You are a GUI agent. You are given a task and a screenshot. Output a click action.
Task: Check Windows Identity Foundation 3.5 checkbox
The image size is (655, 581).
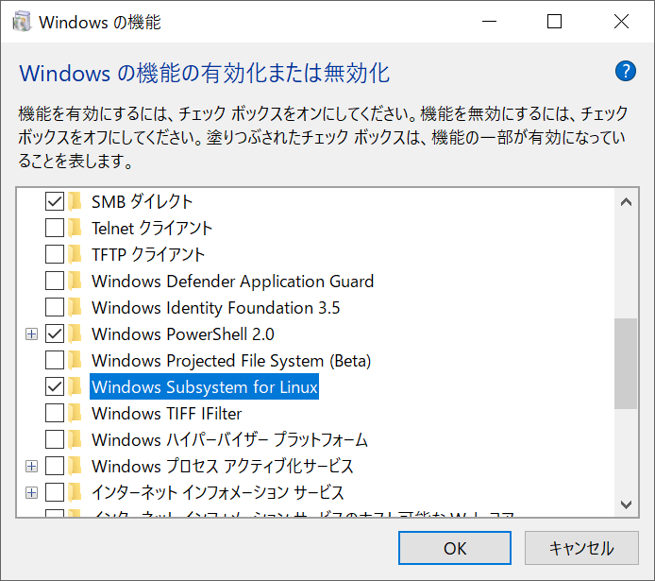55,307
